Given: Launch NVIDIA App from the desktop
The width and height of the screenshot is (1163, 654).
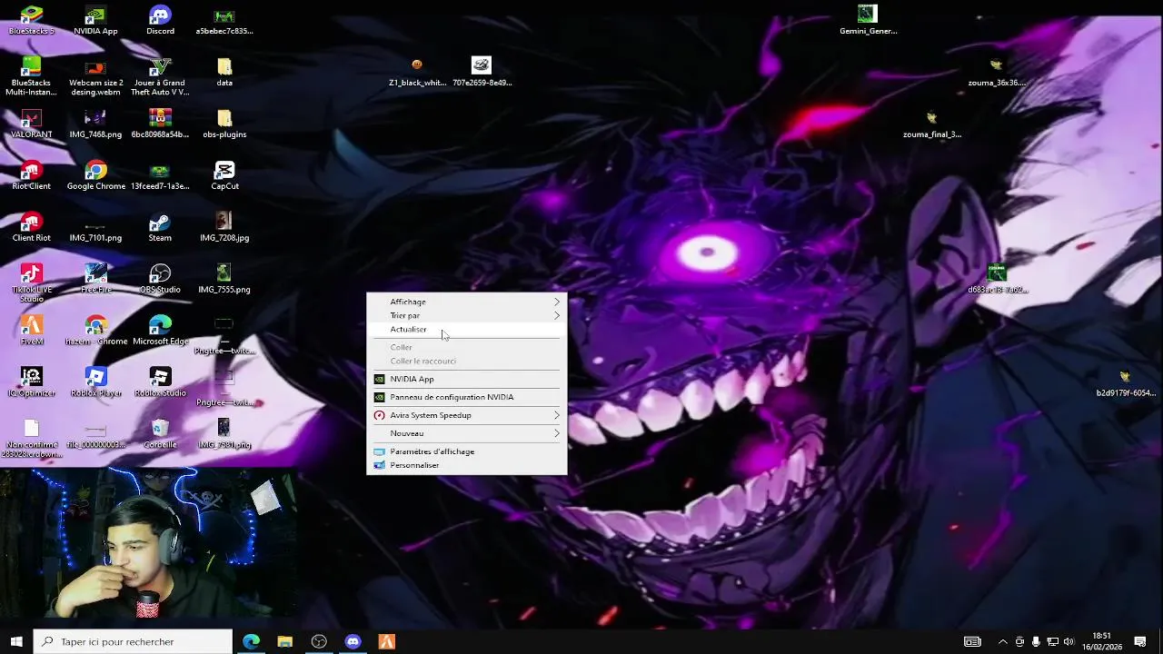Looking at the screenshot, I should click(95, 20).
